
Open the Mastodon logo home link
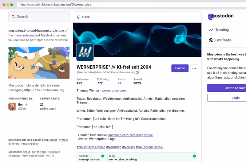[221, 16]
